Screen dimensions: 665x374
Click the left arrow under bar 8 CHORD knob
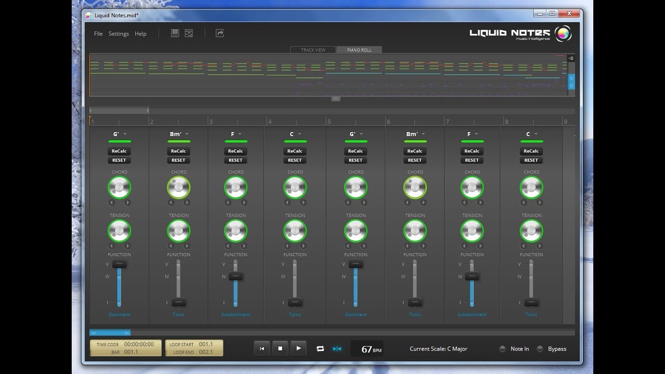(x=523, y=203)
